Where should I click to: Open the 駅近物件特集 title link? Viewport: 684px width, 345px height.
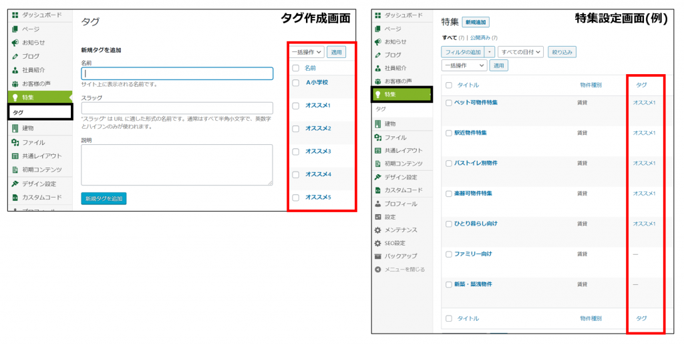470,133
